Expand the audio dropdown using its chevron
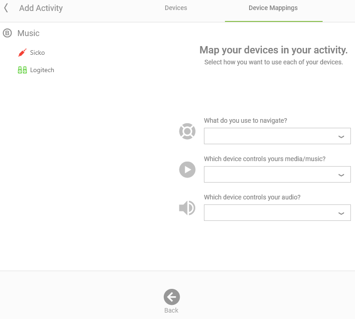 coord(341,213)
